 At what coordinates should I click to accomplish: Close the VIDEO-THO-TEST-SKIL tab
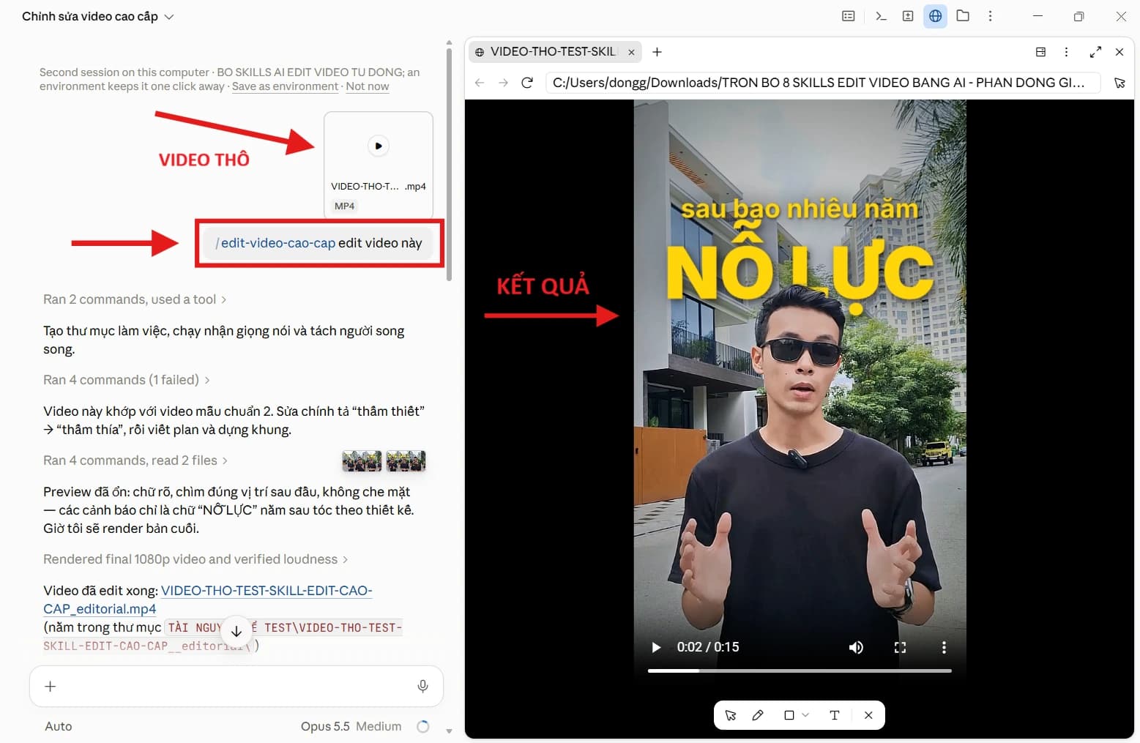[x=631, y=52]
